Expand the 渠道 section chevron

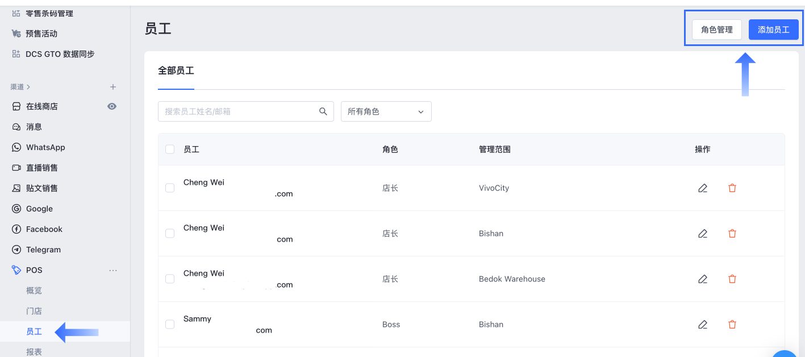pos(28,87)
